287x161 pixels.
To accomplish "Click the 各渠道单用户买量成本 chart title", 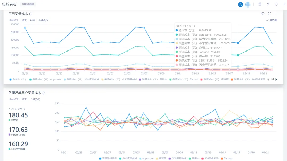I will coord(24,93).
